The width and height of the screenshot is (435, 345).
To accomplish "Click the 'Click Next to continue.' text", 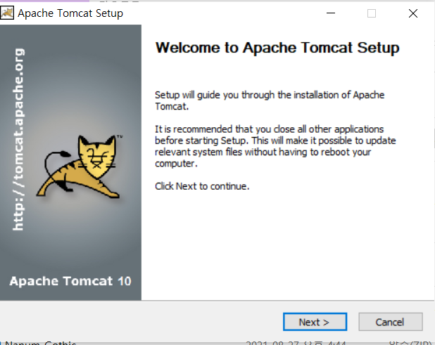I will pos(202,186).
